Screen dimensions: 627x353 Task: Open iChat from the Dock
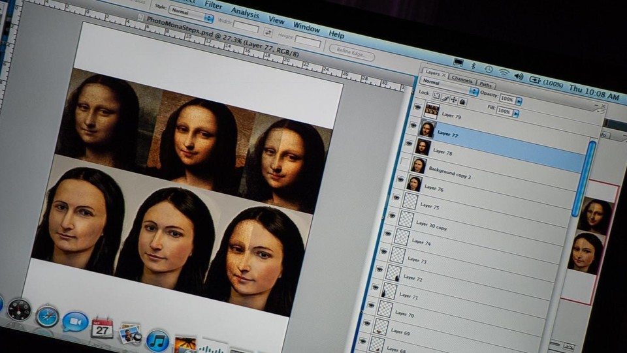pyautogui.click(x=75, y=322)
